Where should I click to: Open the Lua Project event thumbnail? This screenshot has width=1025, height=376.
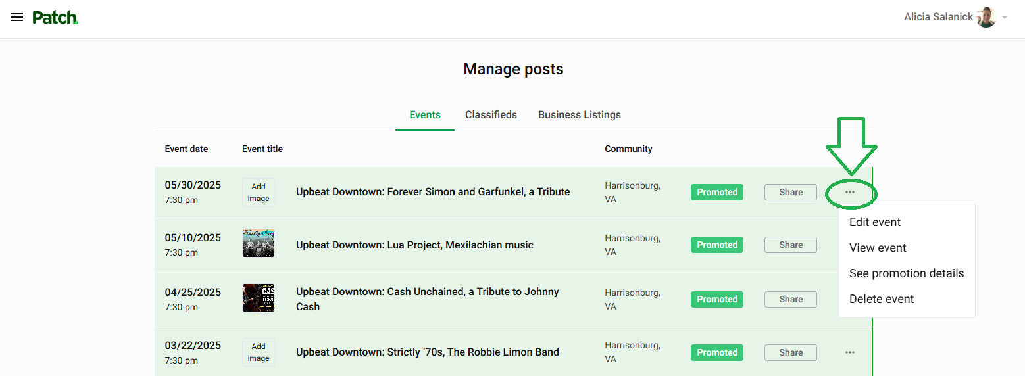point(259,243)
